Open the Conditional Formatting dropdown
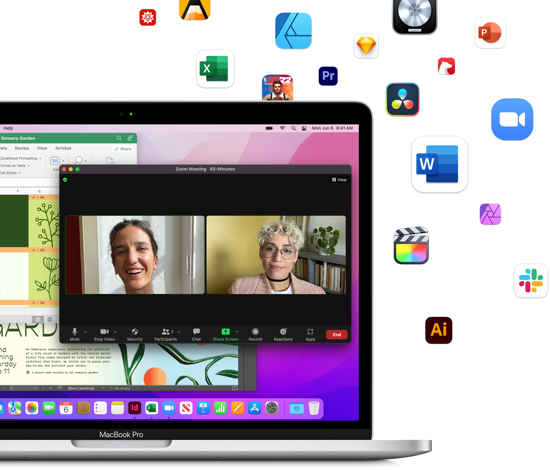The image size is (550, 470). (21, 158)
